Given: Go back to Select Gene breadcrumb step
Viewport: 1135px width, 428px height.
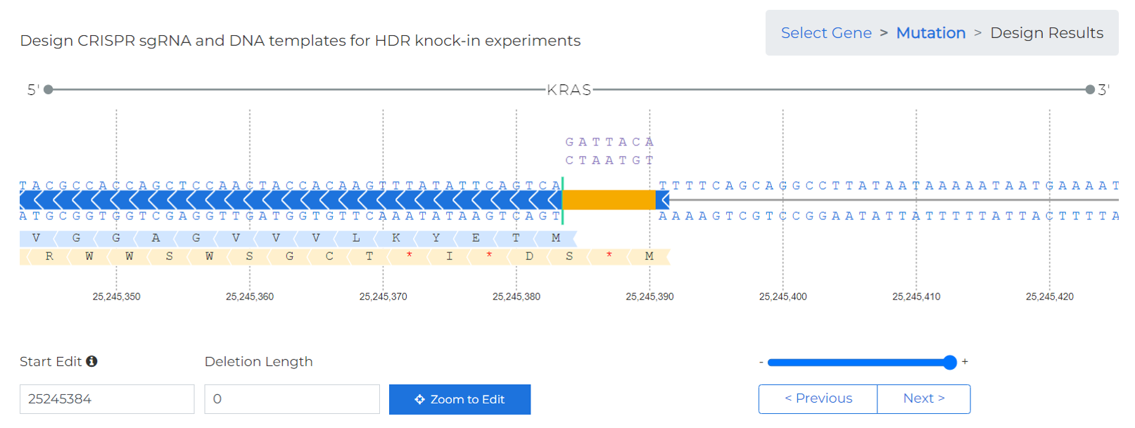Looking at the screenshot, I should point(825,33).
